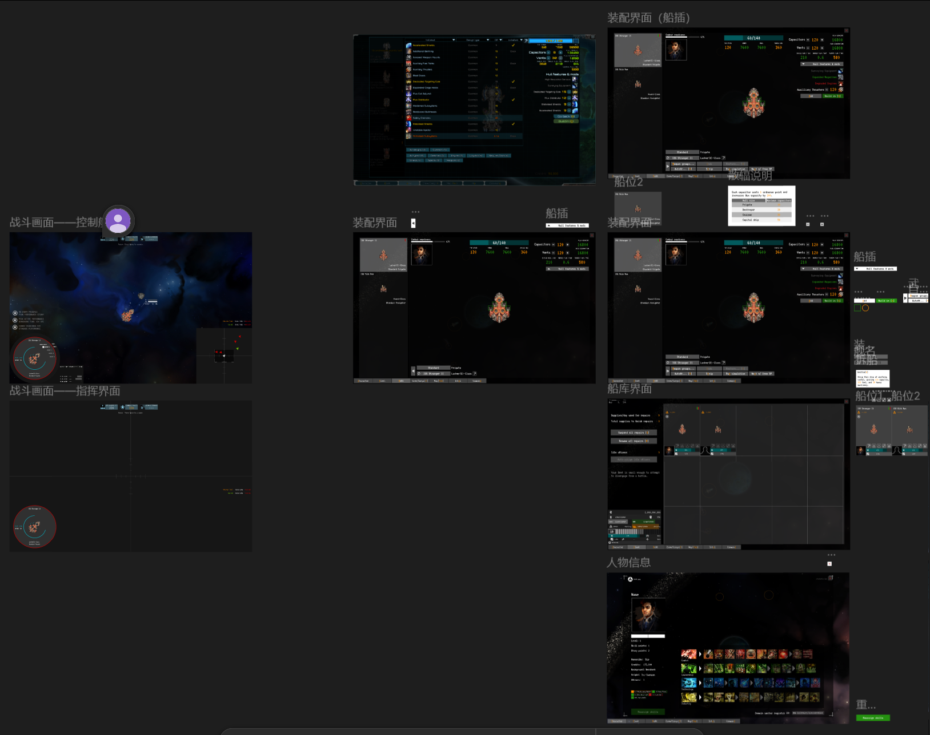Screen dimensions: 930x735
Task: Select the 船位1 ship slot component
Action: (x=873, y=431)
